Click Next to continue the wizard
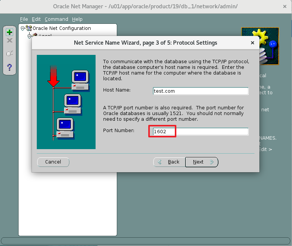Image resolution: width=292 pixels, height=246 pixels. [202, 162]
